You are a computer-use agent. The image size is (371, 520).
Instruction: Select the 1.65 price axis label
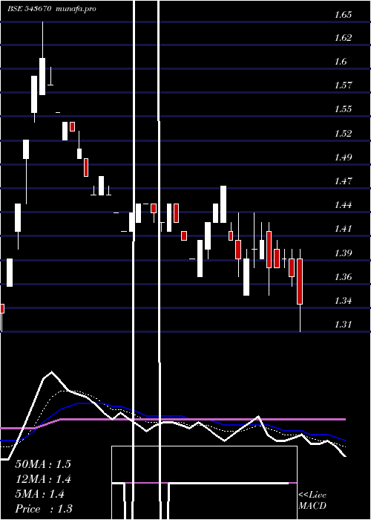[x=343, y=15]
